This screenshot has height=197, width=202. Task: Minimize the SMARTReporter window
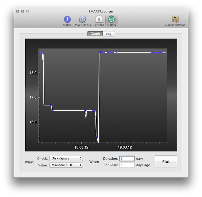23,11
